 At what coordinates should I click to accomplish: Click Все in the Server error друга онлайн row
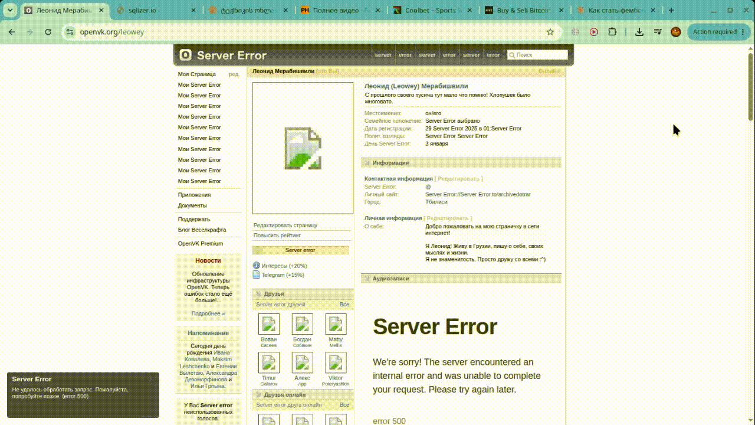[x=344, y=405]
